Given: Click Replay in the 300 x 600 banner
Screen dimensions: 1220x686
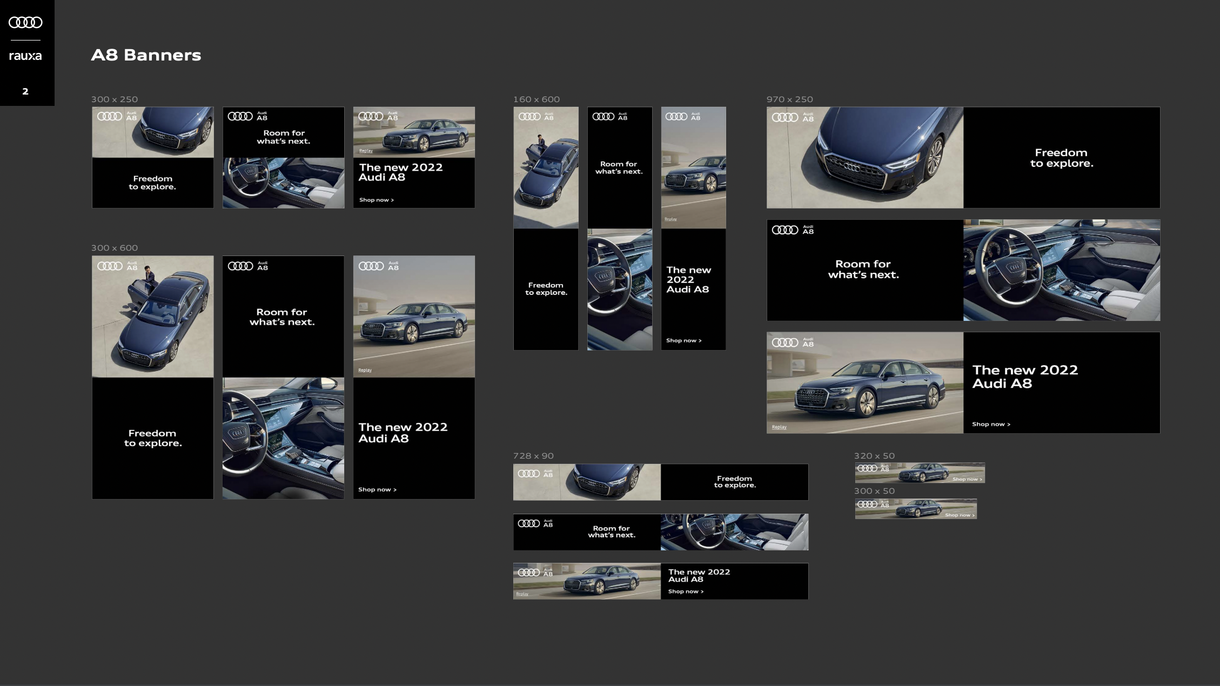Looking at the screenshot, I should point(365,370).
